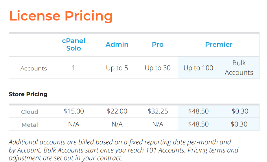Click the Up to 5 accounts cell
267x162 pixels.
pos(117,68)
